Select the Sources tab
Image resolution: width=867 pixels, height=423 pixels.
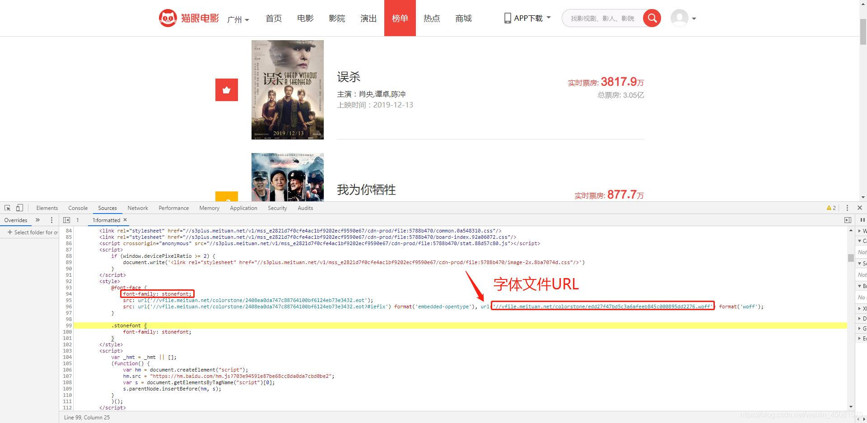[107, 208]
